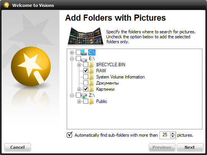Uncheck the RAW folder checkbox
This screenshot has width=207, height=155.
(x=86, y=71)
